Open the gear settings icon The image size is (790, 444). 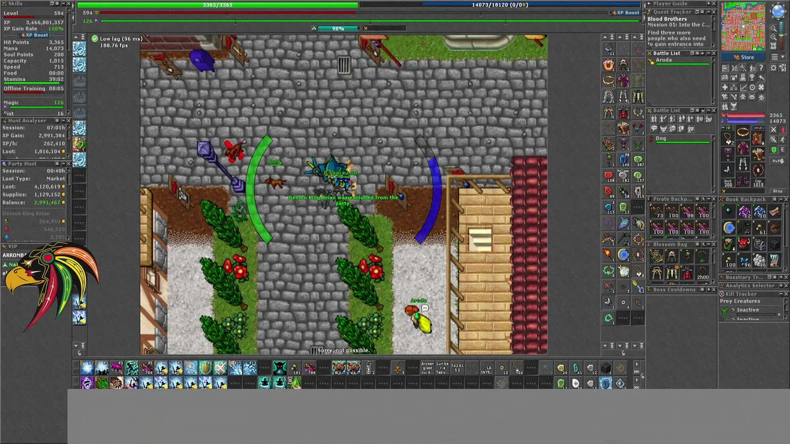coord(773,68)
